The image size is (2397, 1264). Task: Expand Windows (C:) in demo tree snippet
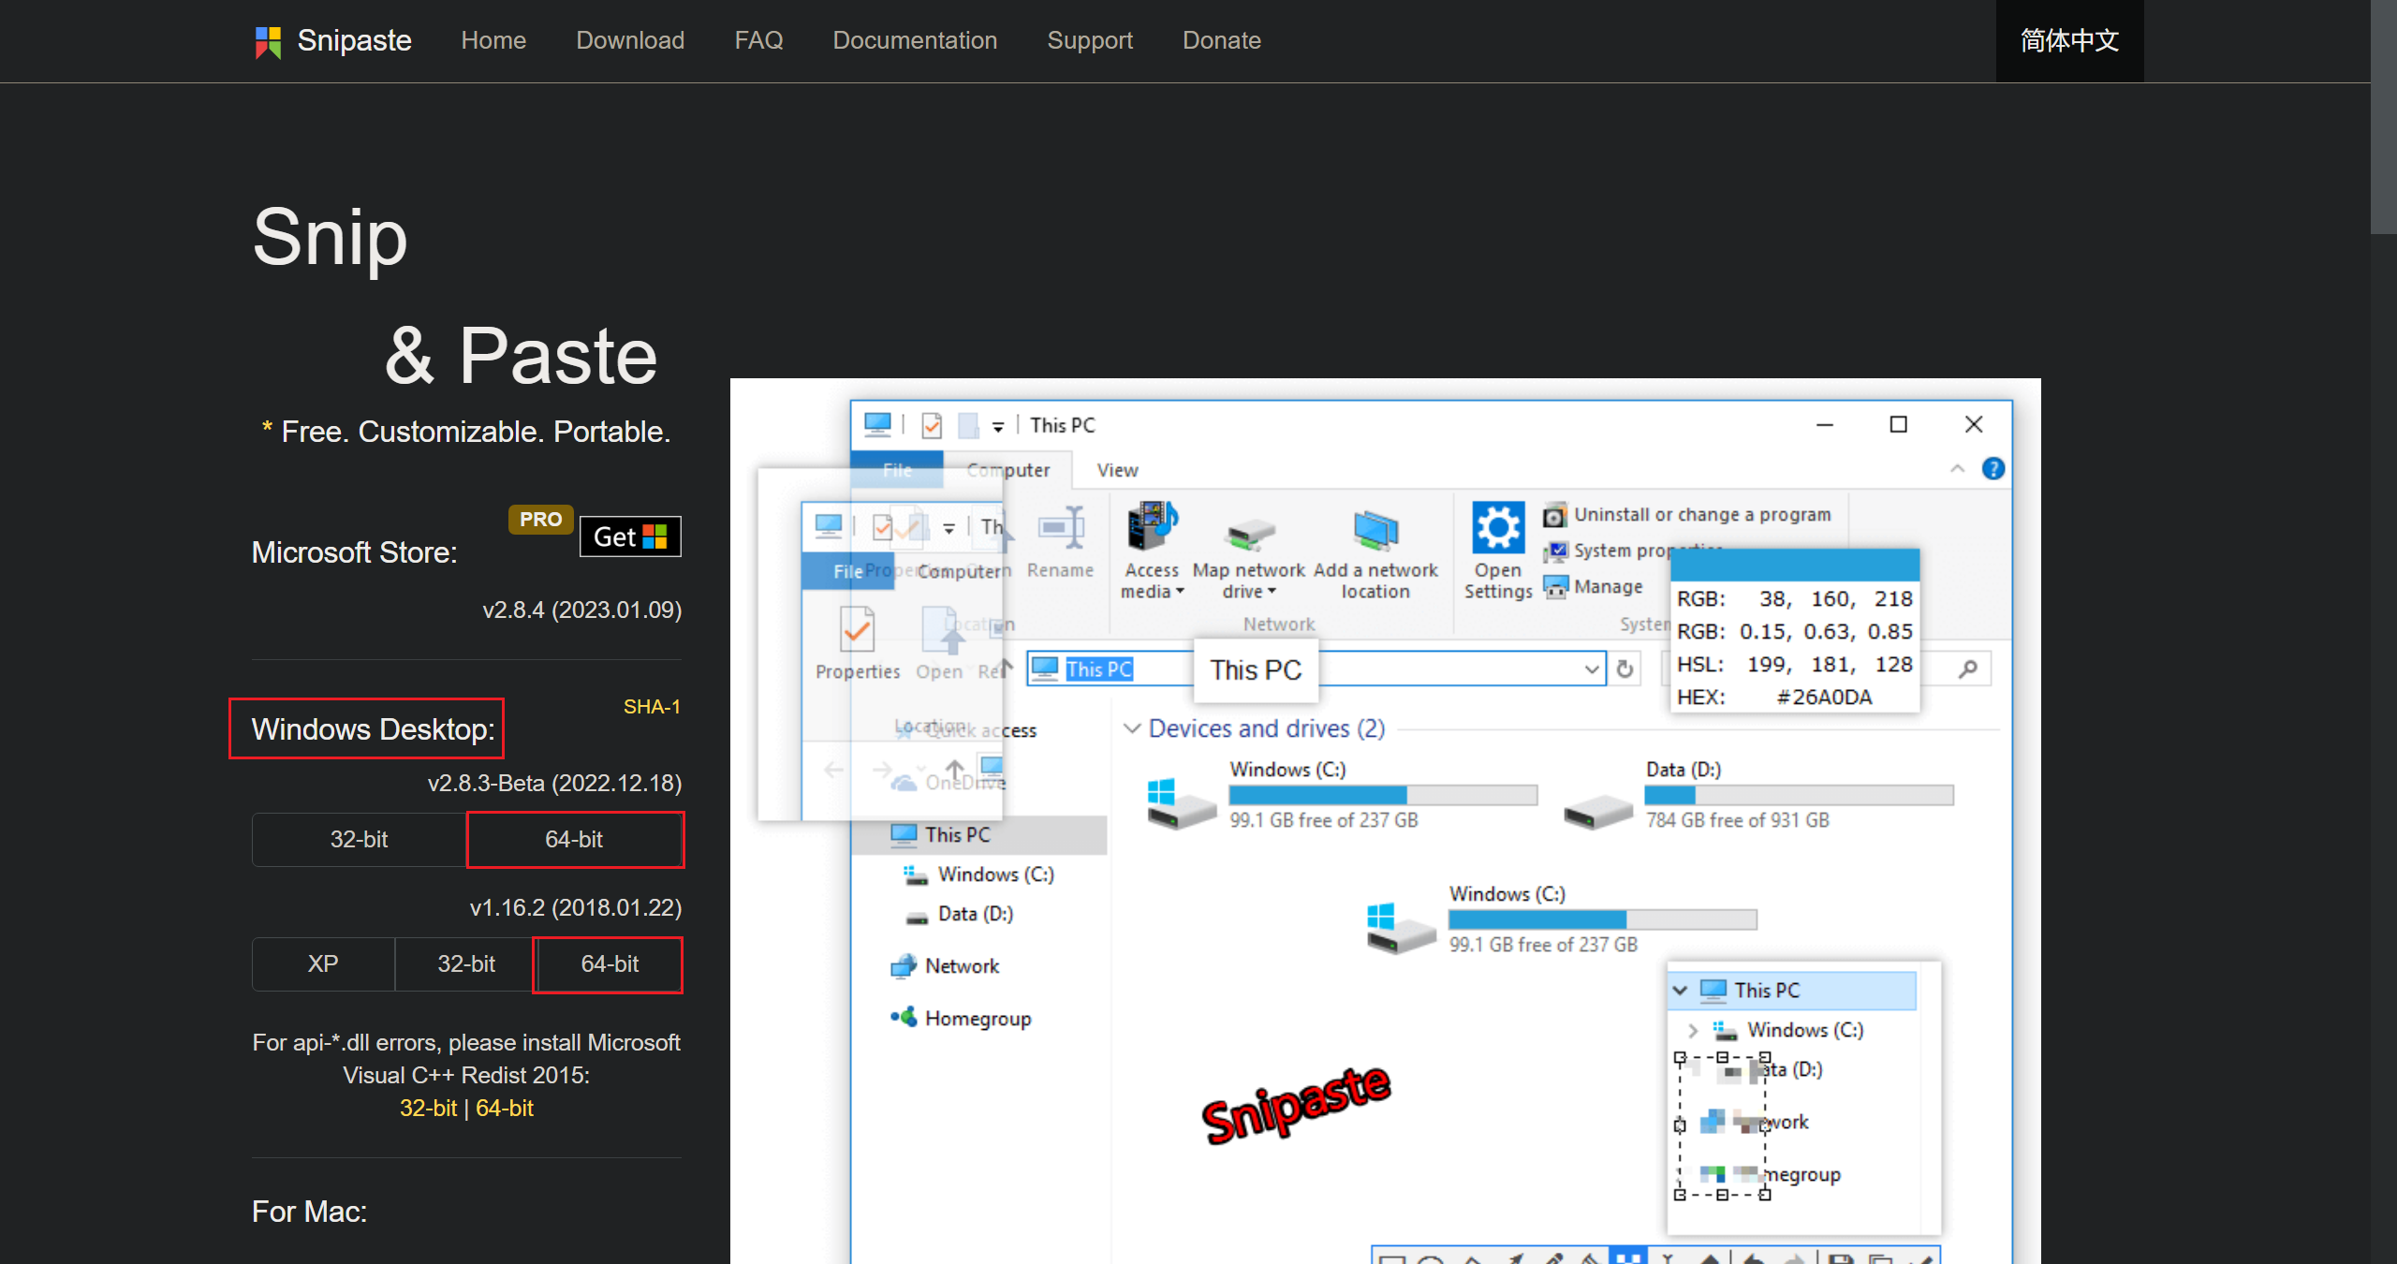[x=1693, y=1030]
